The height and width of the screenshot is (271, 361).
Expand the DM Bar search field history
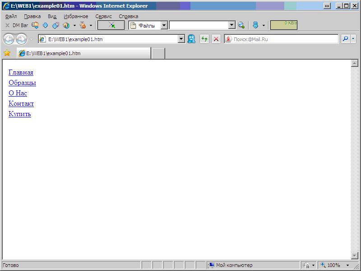tap(231, 25)
